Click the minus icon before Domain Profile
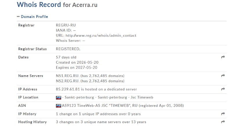The height and width of the screenshot is (129, 232). [x=18, y=17]
